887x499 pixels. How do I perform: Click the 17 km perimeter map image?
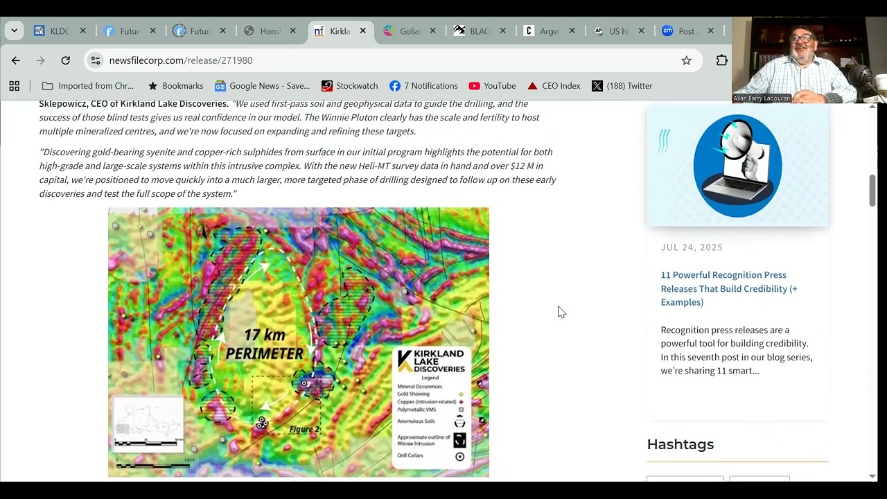[299, 342]
